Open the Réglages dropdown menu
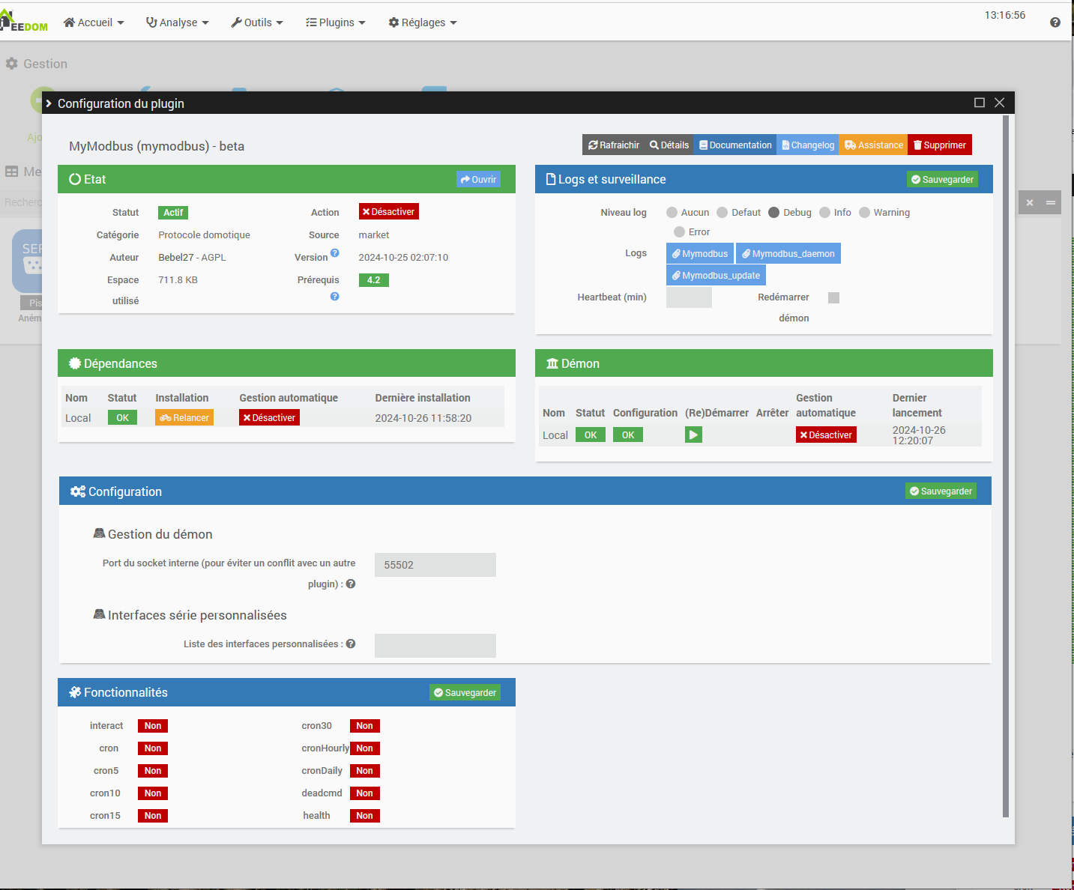Screen dimensions: 1074x890 [x=423, y=22]
